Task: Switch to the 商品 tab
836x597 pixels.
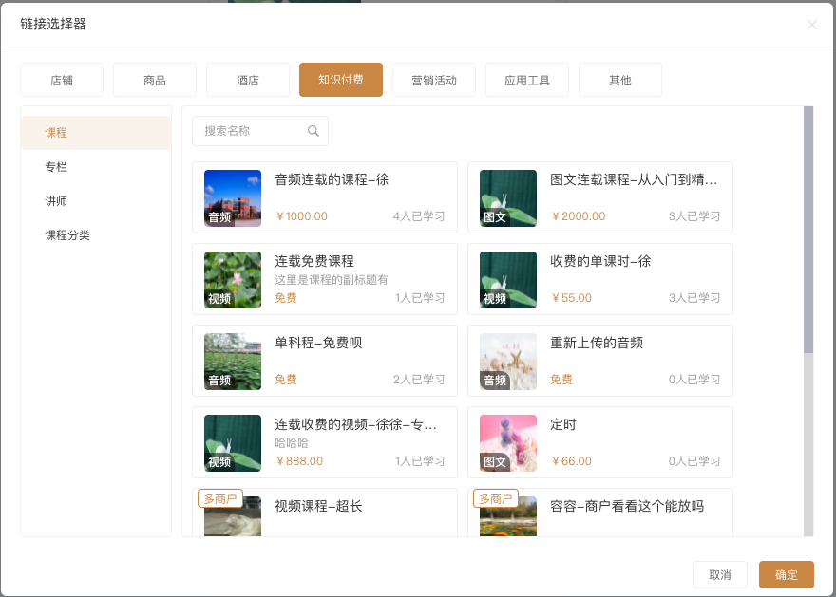Action: coord(155,80)
